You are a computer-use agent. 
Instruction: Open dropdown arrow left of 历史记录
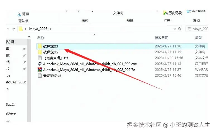point(157,11)
